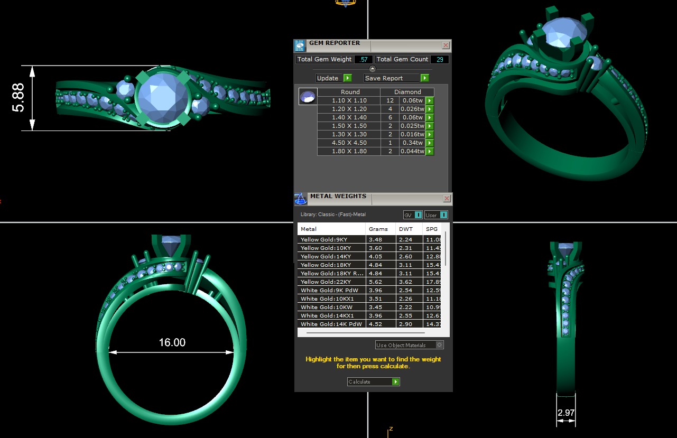The image size is (677, 438).
Task: Click the Diamond column header in gem table
Action: 407,92
